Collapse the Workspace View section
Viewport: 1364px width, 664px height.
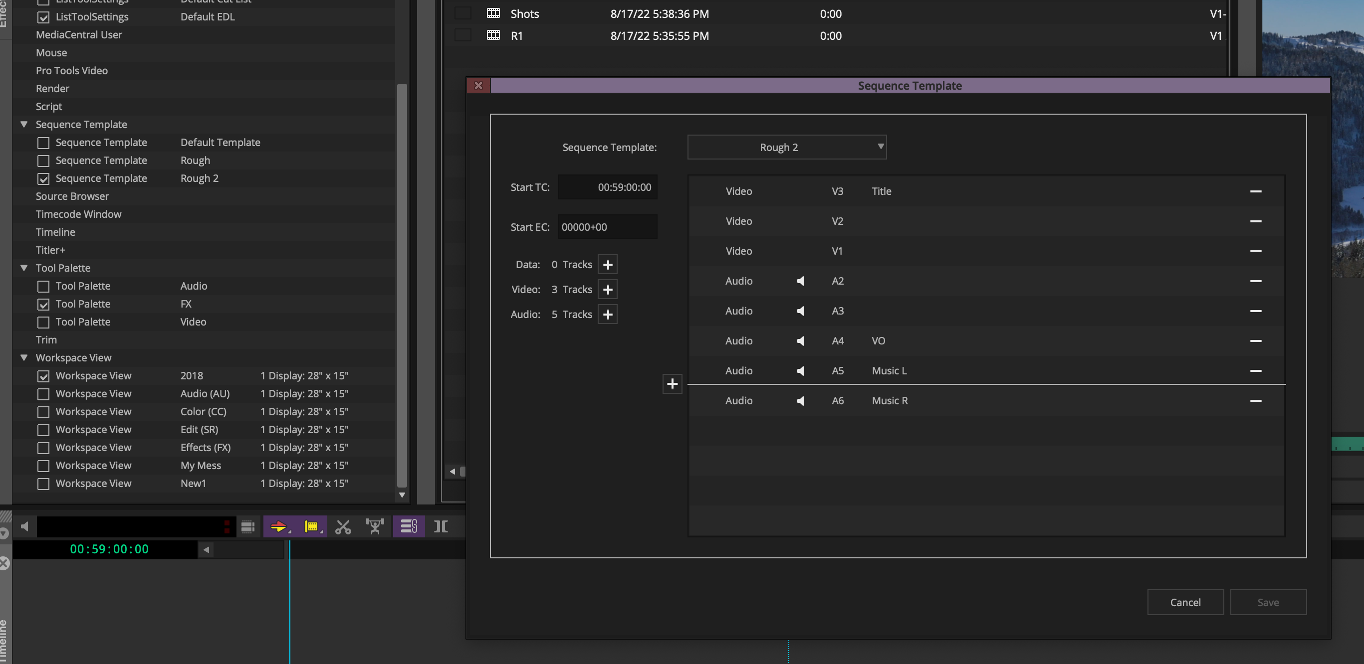pos(24,357)
